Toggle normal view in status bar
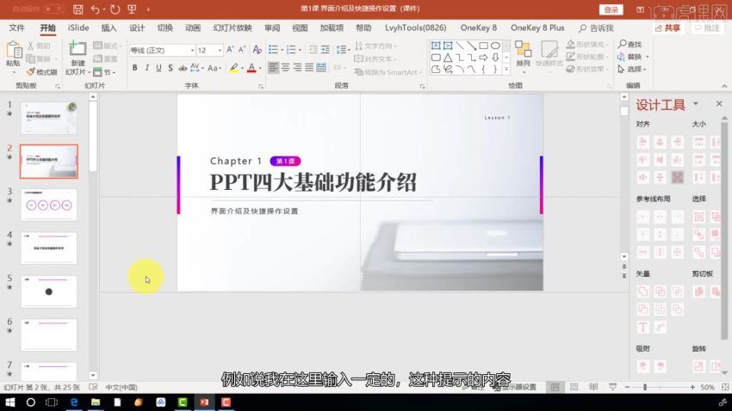The image size is (732, 411). click(555, 387)
